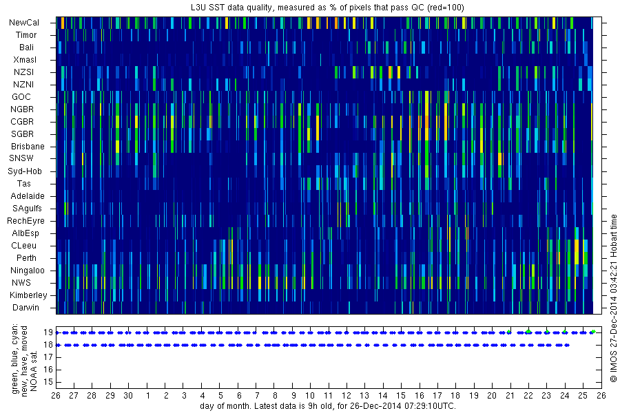Select the Adelaide region label
The width and height of the screenshot is (620, 413).
(28, 196)
